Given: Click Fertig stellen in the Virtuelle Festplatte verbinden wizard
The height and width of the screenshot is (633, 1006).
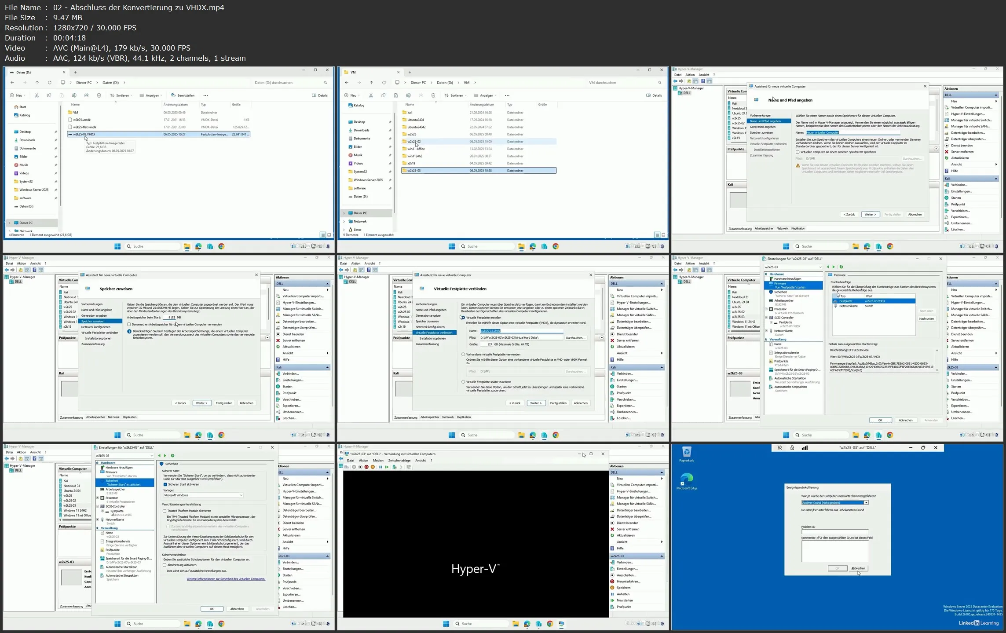Looking at the screenshot, I should (558, 403).
